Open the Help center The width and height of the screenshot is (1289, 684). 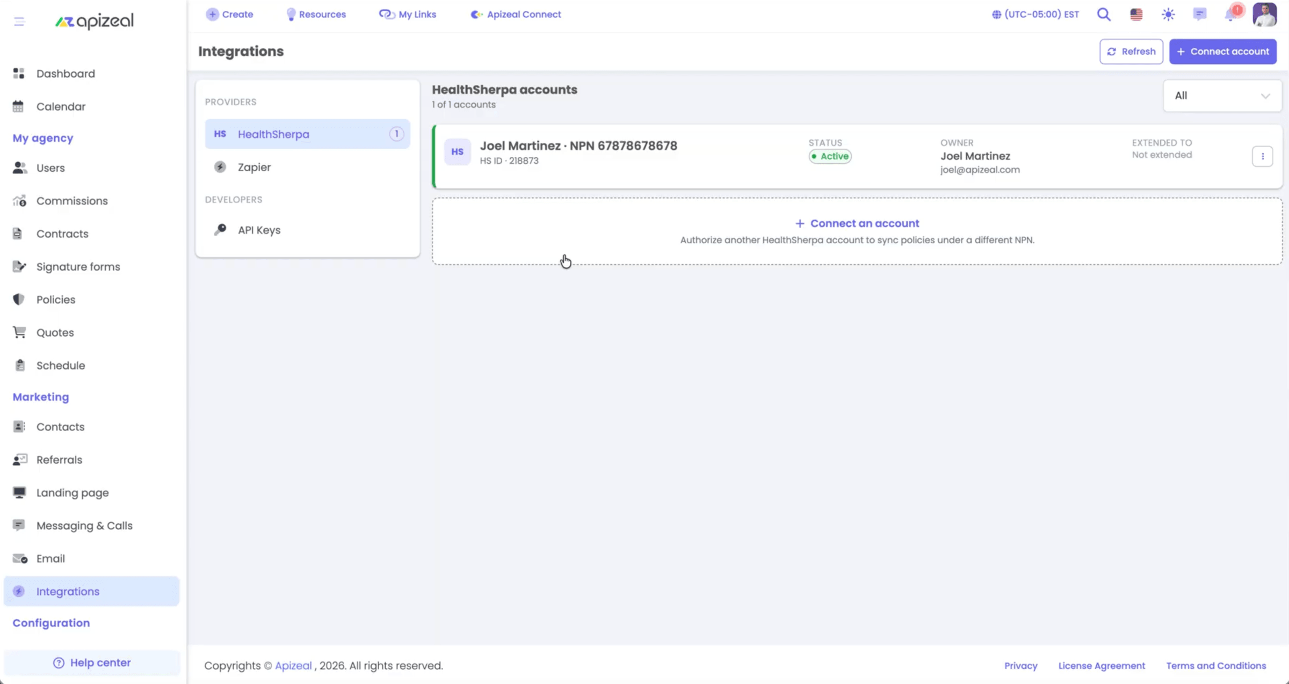coord(92,663)
